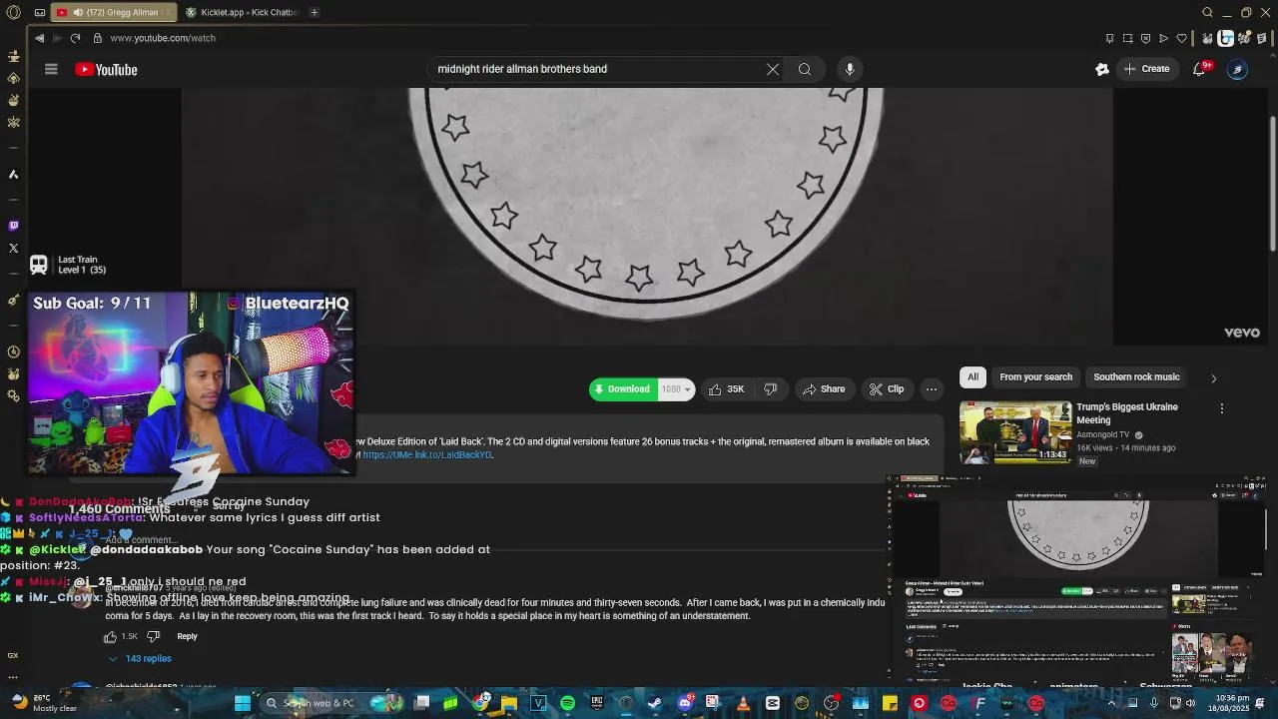Like the cardiac arrest comment
Viewport: 1278px width, 719px height.
tap(111, 636)
